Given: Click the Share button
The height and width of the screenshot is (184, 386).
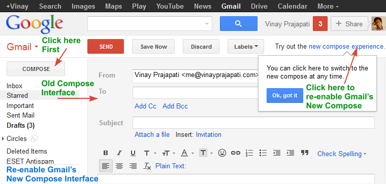Looking at the screenshot, I should (x=349, y=24).
